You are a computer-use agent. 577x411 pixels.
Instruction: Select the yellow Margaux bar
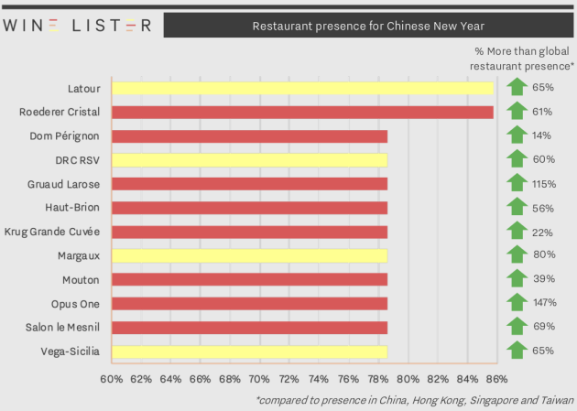pos(249,256)
